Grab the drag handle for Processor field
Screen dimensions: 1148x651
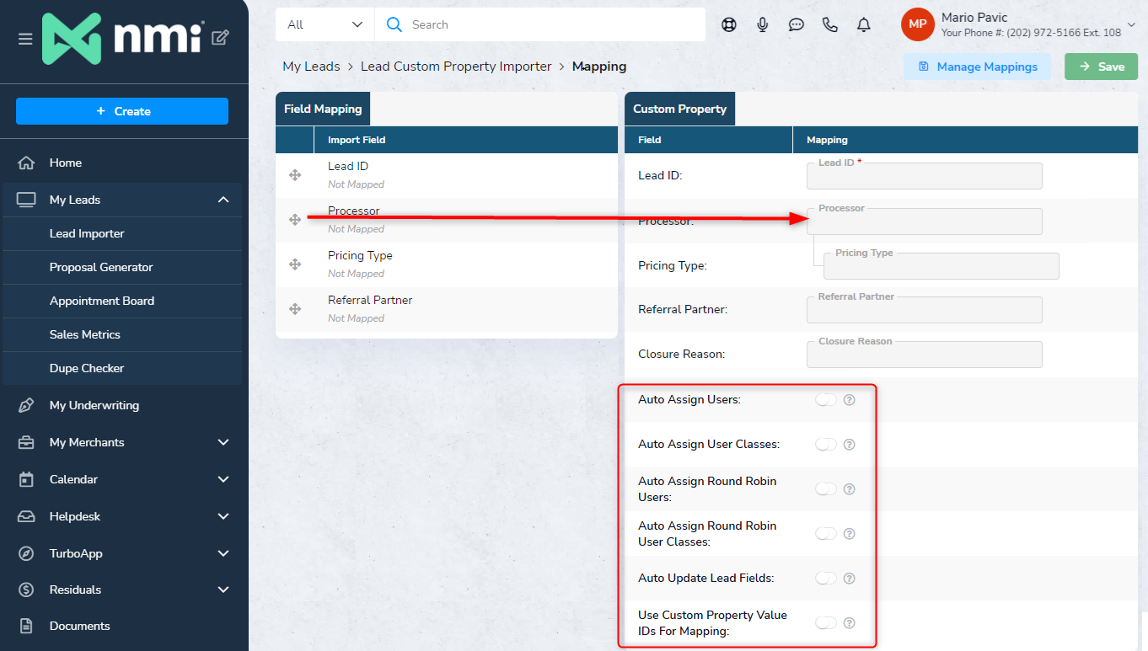coord(295,220)
